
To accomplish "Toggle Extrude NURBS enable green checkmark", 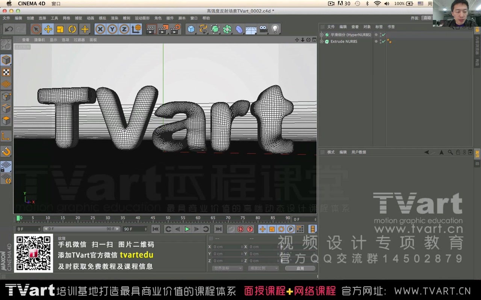I will 384,42.
